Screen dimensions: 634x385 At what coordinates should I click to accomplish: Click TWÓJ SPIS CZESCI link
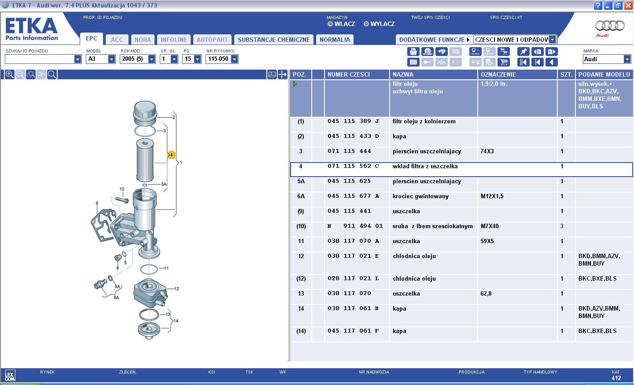click(x=430, y=18)
